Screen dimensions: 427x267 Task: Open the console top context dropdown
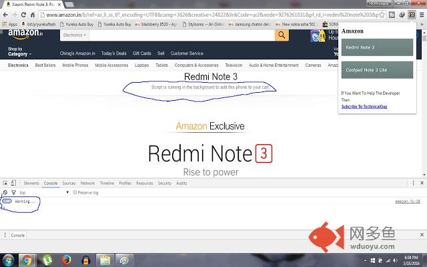tap(44, 192)
